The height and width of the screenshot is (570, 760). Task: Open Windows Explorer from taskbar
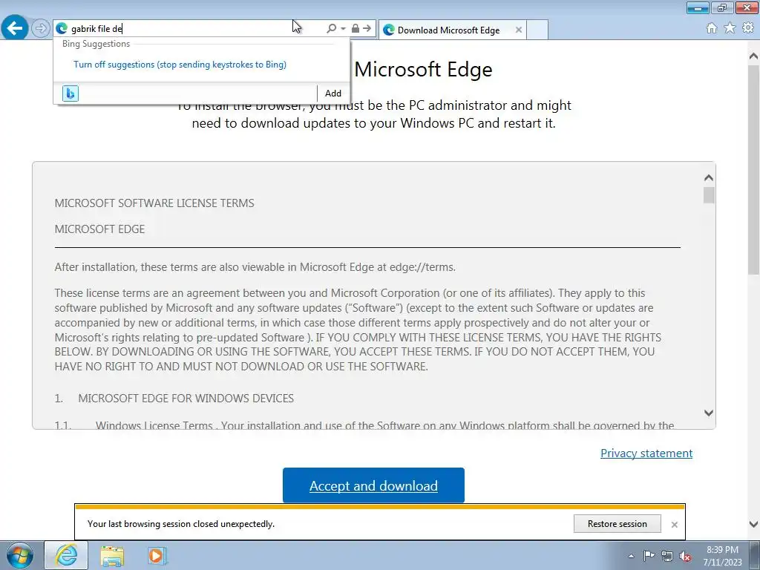tap(112, 555)
